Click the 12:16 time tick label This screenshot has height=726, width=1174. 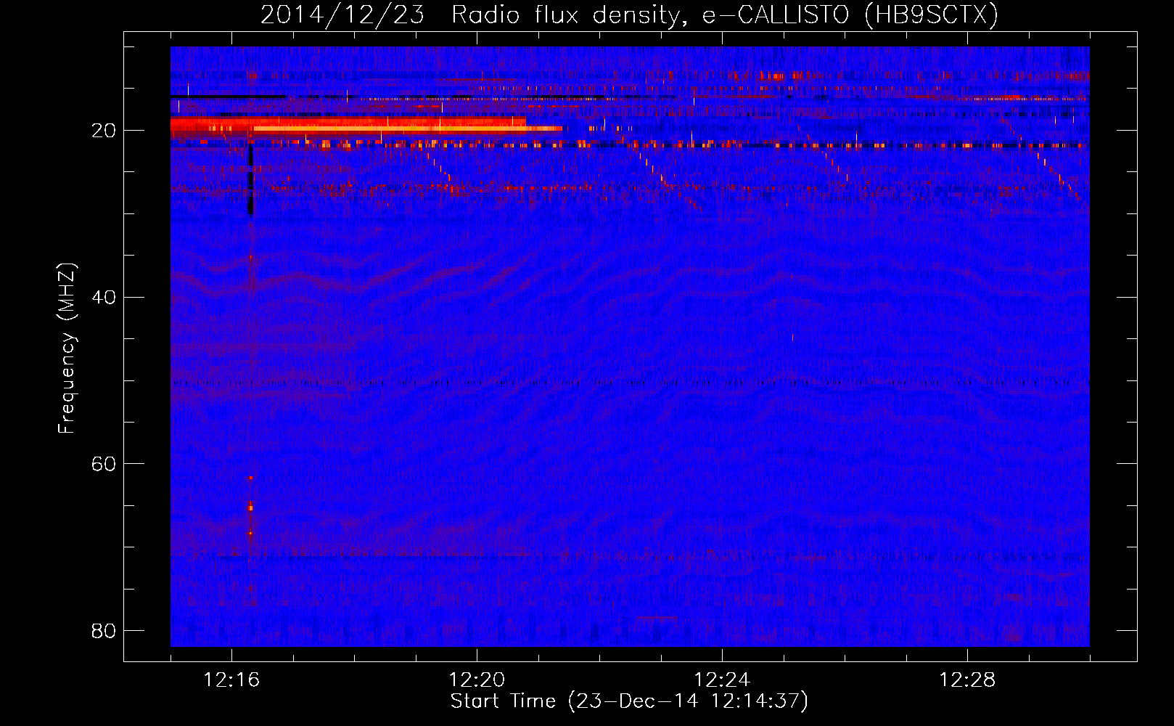(x=231, y=680)
